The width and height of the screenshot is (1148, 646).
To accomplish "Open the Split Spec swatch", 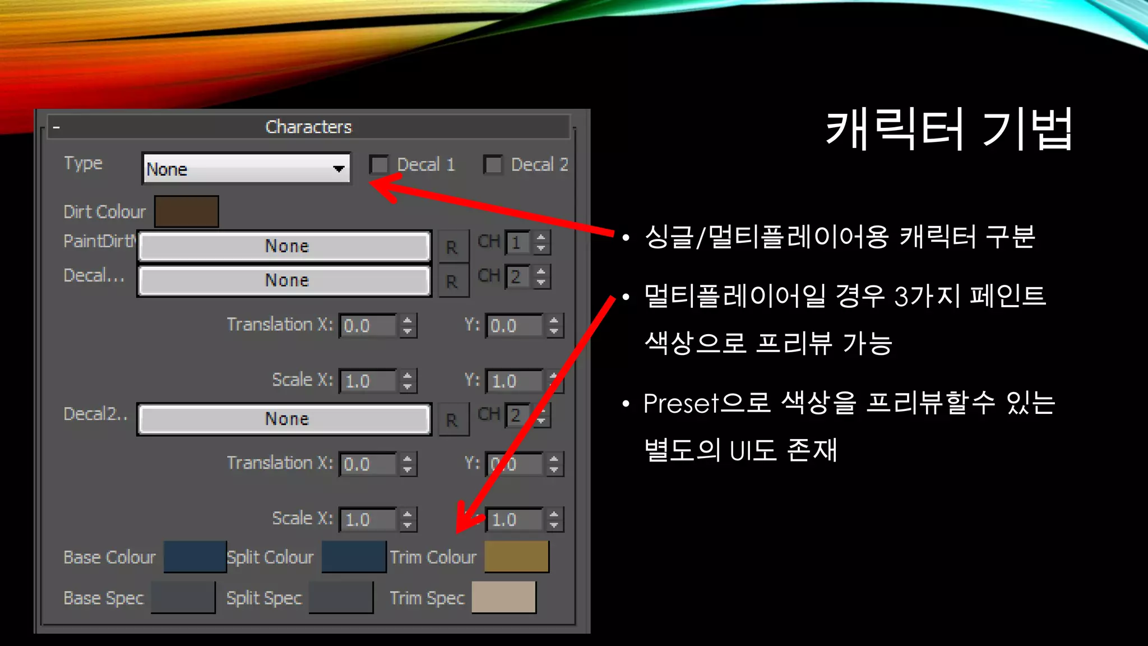I will pyautogui.click(x=341, y=598).
